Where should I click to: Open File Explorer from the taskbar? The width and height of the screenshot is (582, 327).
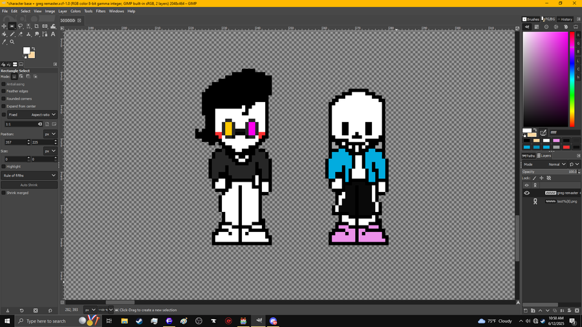click(124, 321)
